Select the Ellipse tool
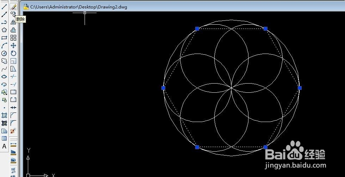This screenshot has height=177, width=345. click(4, 77)
